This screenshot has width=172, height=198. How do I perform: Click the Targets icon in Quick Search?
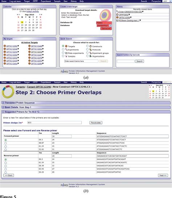point(66,46)
